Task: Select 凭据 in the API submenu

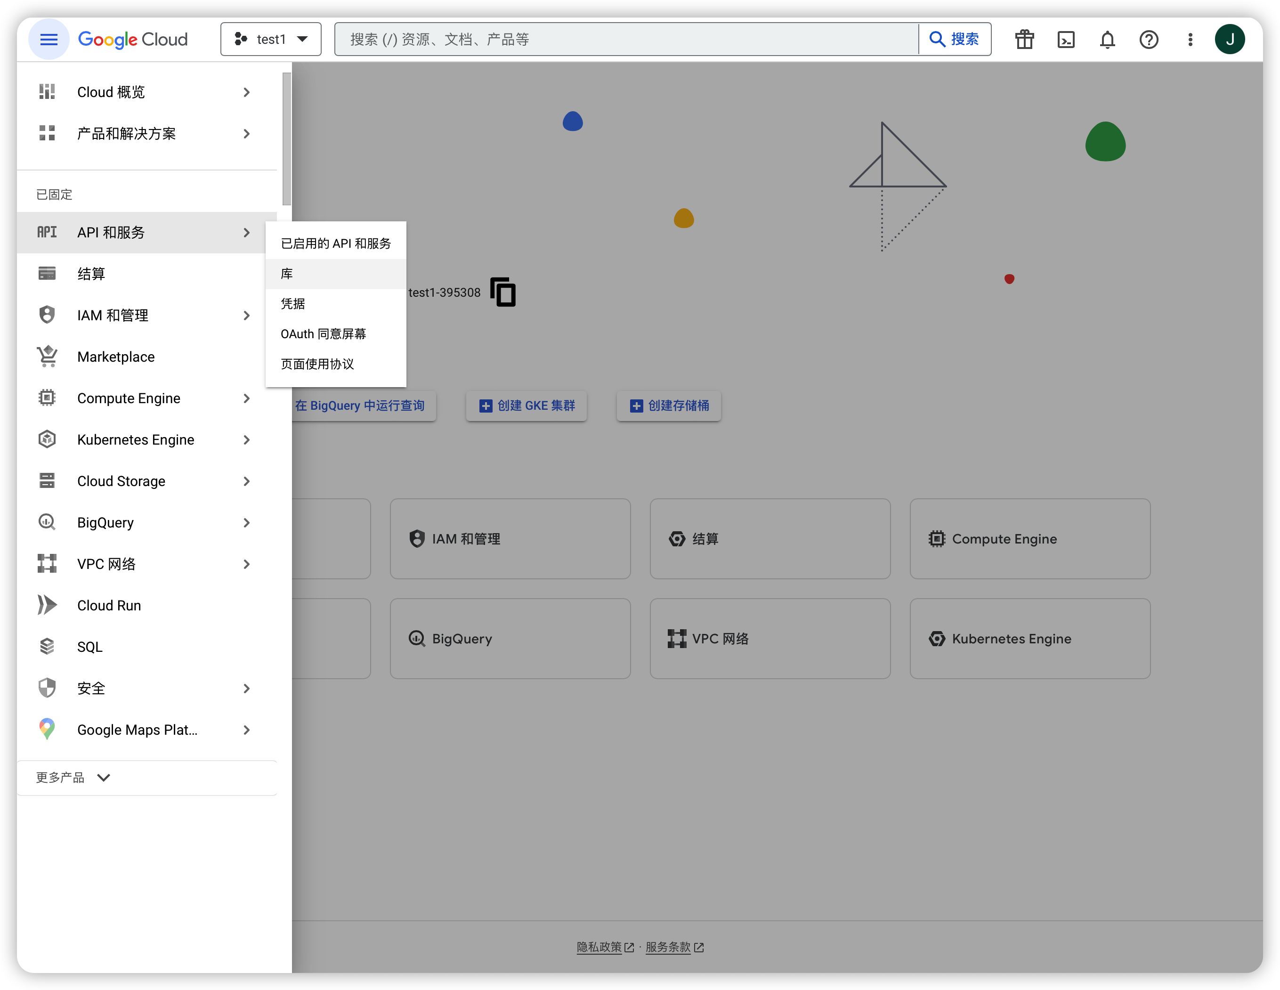Action: pyautogui.click(x=336, y=304)
